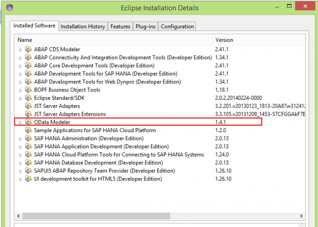
Task: Click the ABAP CDS Modeler package icon
Action: [28, 49]
